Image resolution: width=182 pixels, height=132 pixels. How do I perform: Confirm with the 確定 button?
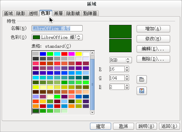coord(100,126)
